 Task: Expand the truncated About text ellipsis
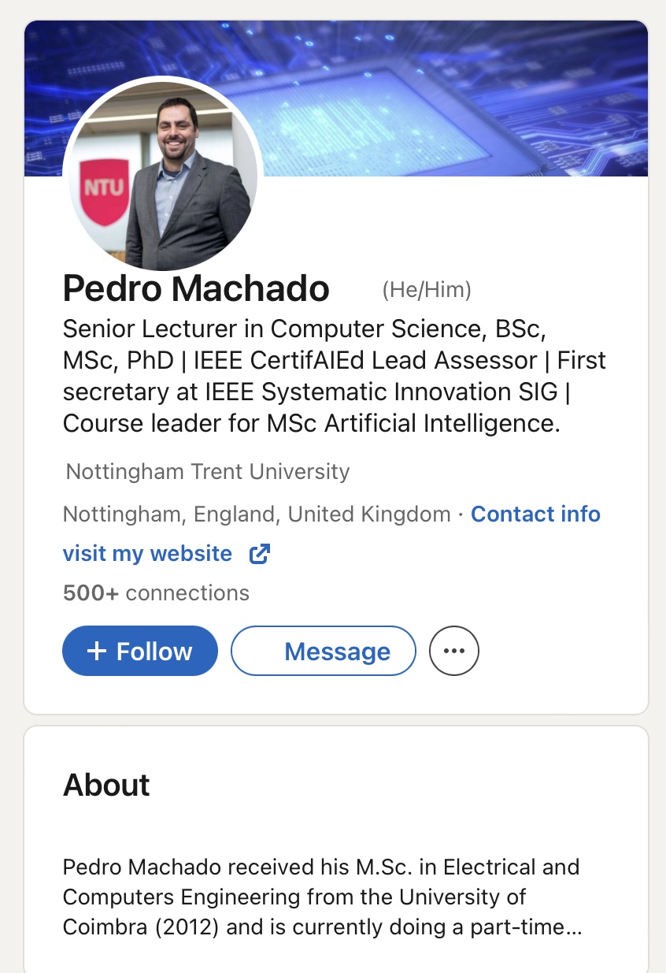pos(574,928)
